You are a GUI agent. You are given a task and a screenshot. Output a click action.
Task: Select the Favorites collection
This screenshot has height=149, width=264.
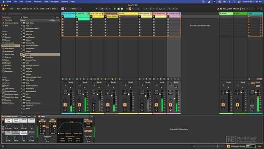(x=8, y=20)
